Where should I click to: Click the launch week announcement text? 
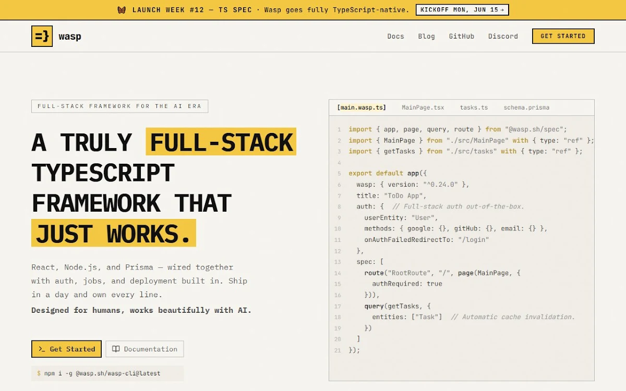(x=271, y=10)
